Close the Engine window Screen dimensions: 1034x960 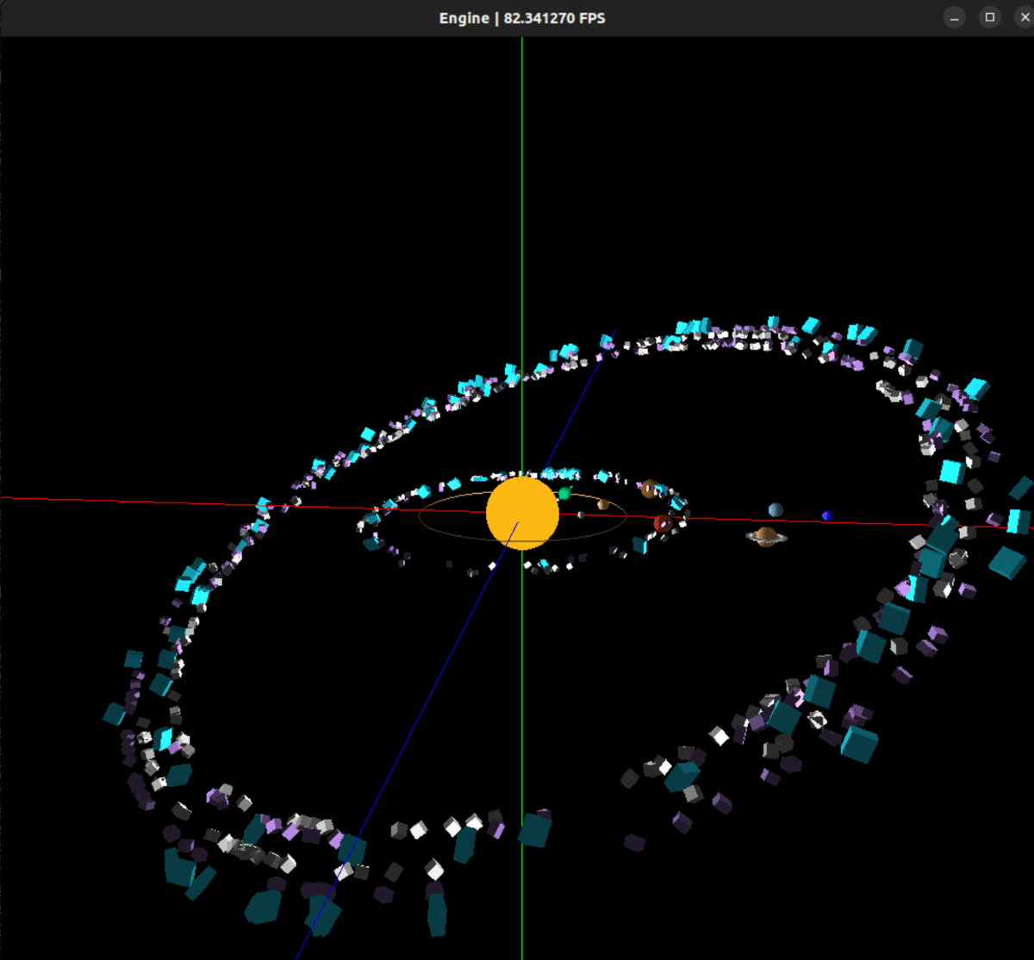pyautogui.click(x=1025, y=18)
